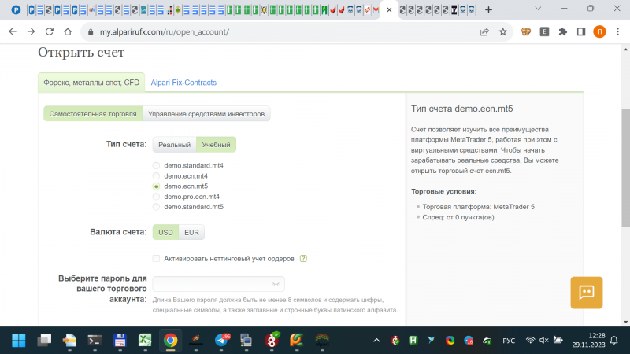
Task: Select demo.standard.mt4 account type
Action: pos(156,165)
